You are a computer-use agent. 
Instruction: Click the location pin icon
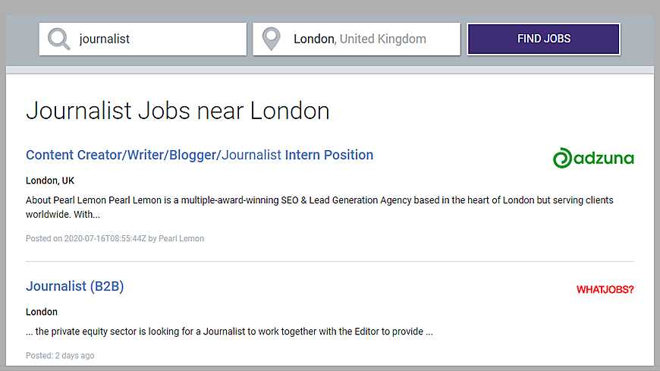(271, 39)
